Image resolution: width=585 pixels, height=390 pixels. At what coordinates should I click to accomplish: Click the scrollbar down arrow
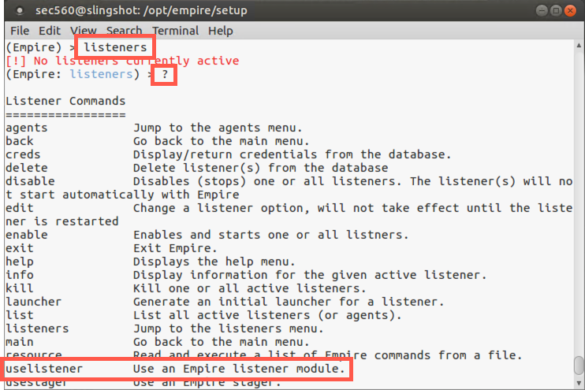(579, 383)
